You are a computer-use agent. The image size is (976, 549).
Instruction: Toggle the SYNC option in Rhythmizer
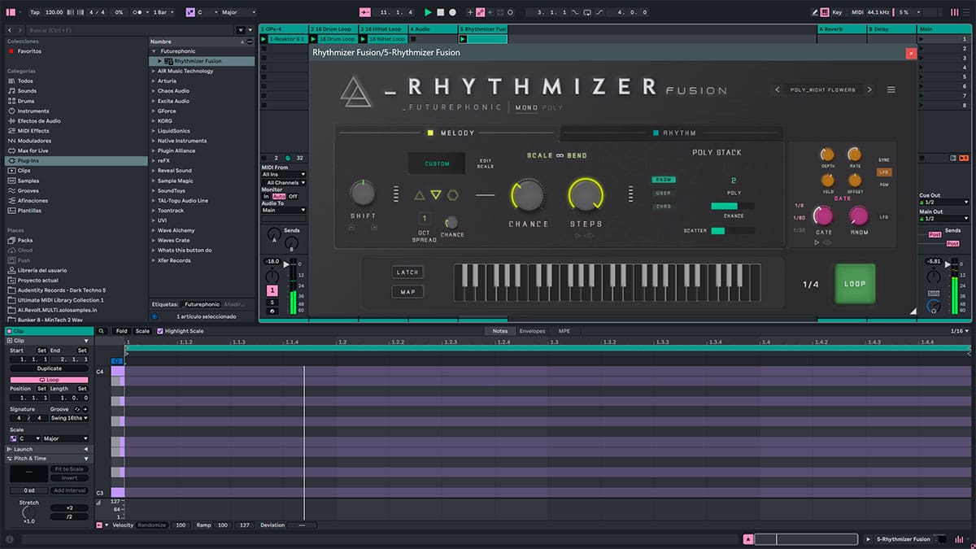tap(884, 160)
